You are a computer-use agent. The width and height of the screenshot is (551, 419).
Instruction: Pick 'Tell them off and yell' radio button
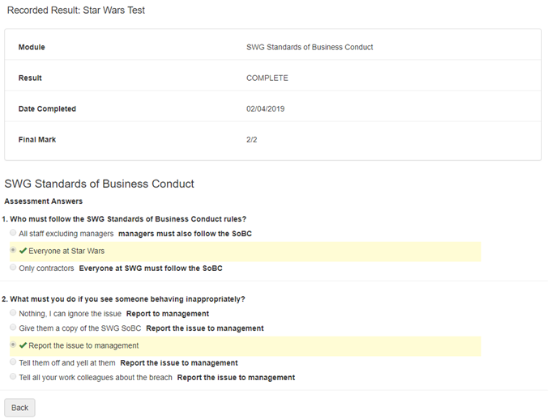[13, 362]
